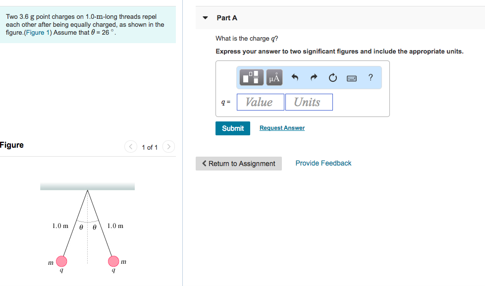Collapse the Part A section

(x=206, y=18)
